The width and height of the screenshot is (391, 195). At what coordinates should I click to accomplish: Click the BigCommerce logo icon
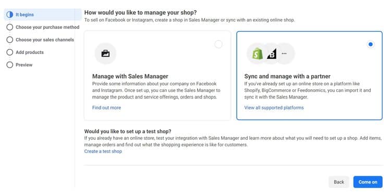click(x=272, y=54)
